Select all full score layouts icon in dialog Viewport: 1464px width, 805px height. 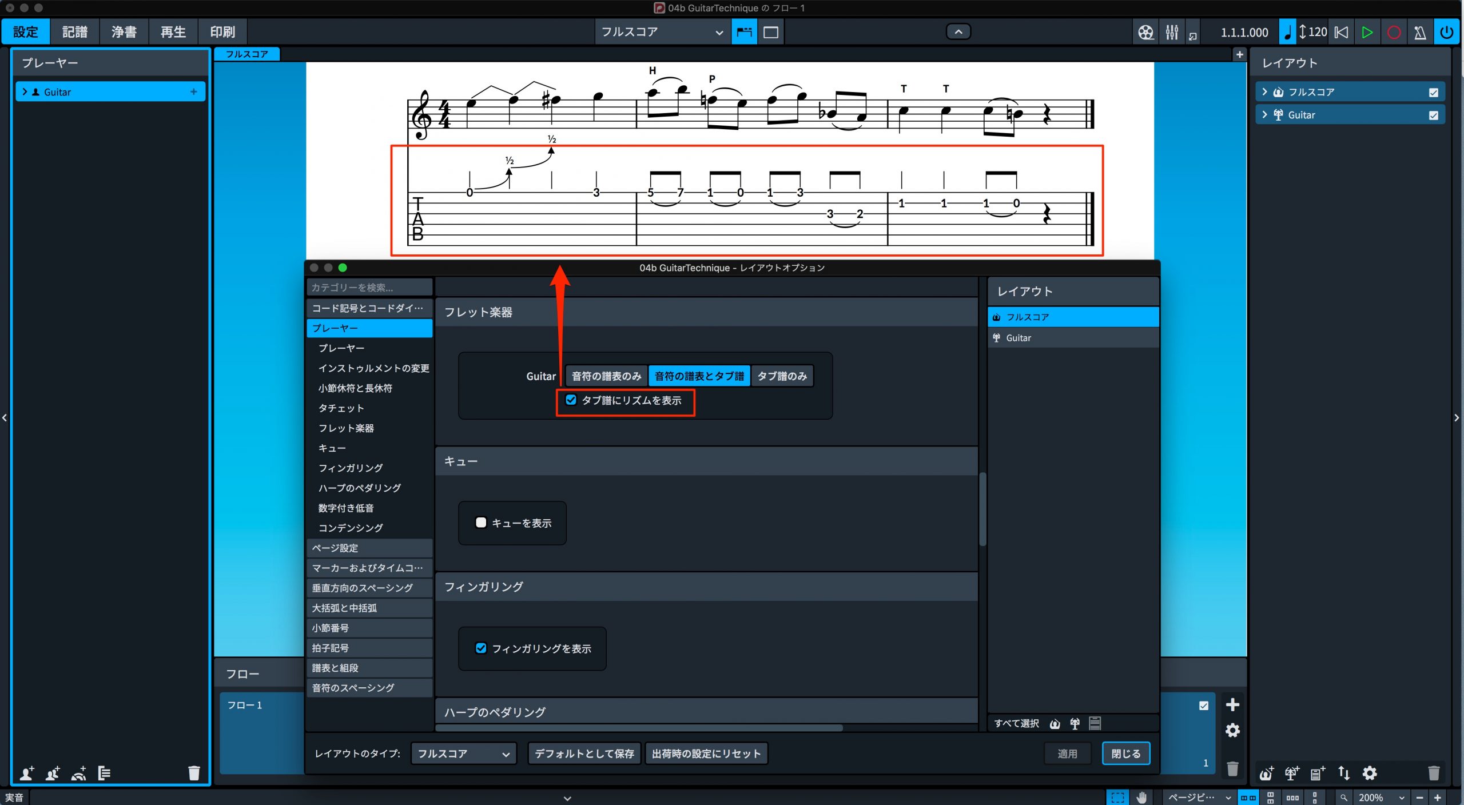1055,724
